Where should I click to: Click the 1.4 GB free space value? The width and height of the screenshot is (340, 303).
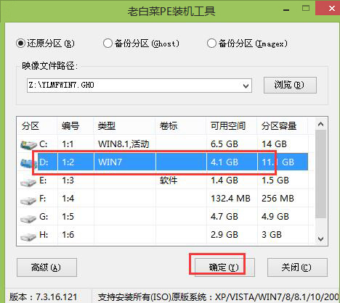click(224, 180)
